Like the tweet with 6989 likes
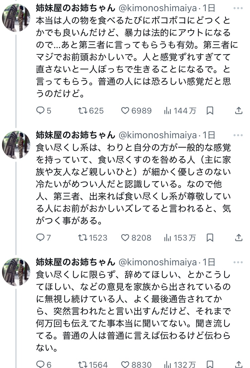Screen dimensions: 250x368 pyautogui.click(x=126, y=111)
